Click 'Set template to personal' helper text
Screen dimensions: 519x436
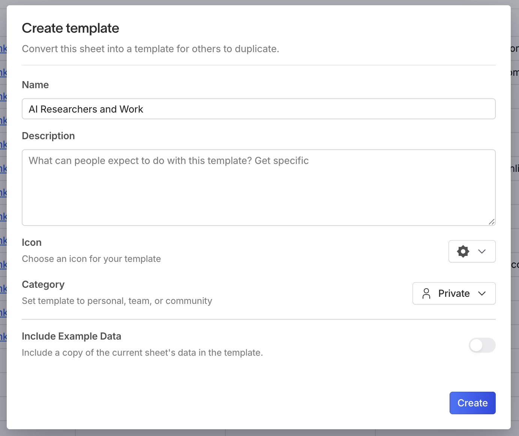click(117, 301)
